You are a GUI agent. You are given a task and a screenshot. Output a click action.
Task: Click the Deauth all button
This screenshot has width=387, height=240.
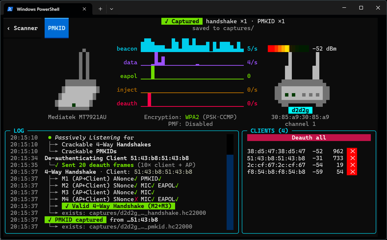(309, 138)
